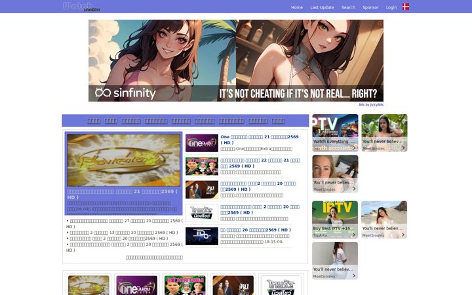Image resolution: width=472 pixels, height=295 pixels.
Task: Select the last category tab in purple bar
Action: click(278, 121)
